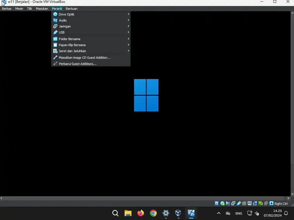Open Settings gear app in taskbar
Viewport: 294px width, 220px height.
click(166, 213)
